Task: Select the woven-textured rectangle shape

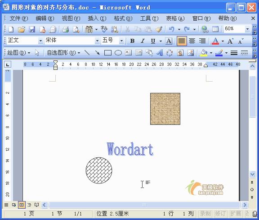Action: 165,109
